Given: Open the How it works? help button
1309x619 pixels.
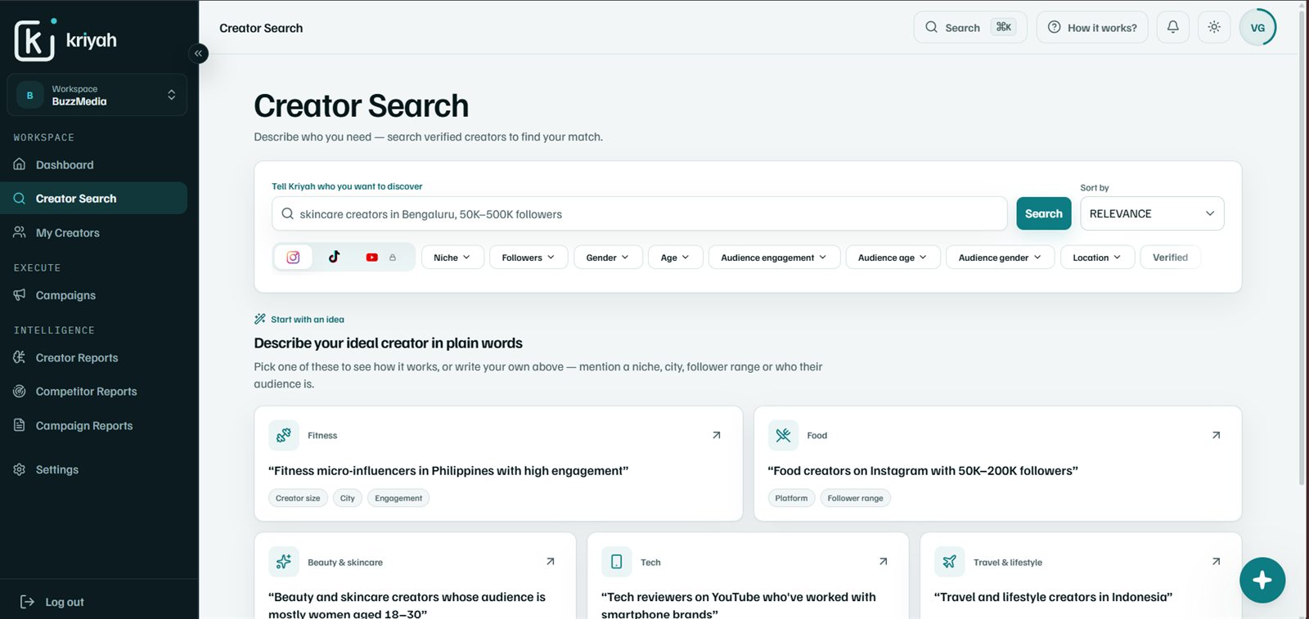Looking at the screenshot, I should 1092,27.
